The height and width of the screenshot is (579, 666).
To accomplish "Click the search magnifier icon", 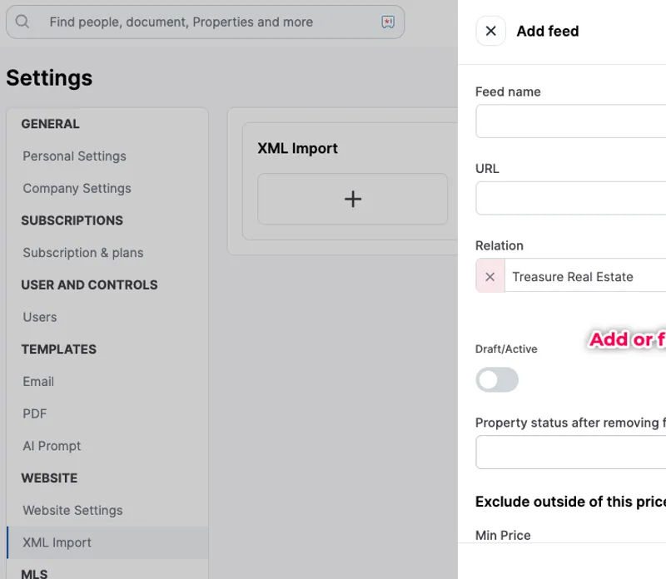I will click(22, 22).
